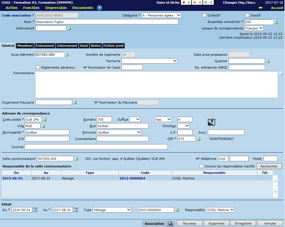Click the lookup icon beside Sous-bâtiment field

tap(66, 55)
